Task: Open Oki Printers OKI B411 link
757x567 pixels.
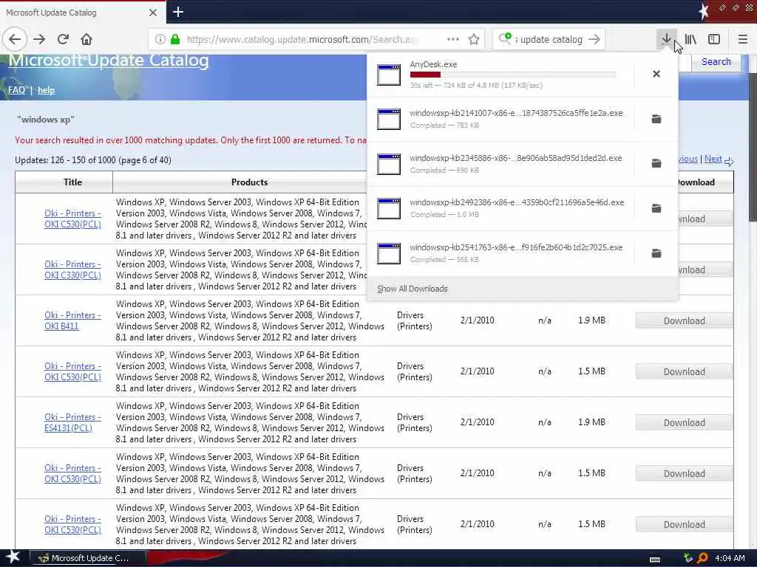Action: (72, 320)
